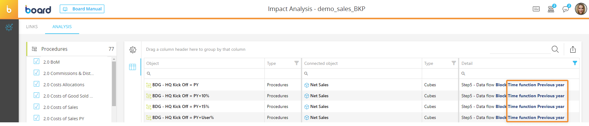Screen dimensions: 589x126
Task: Open the active Detail column filter
Action: [575, 63]
